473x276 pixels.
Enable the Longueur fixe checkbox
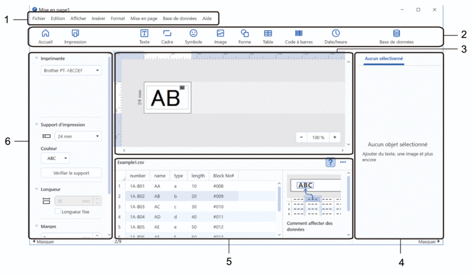click(x=58, y=211)
